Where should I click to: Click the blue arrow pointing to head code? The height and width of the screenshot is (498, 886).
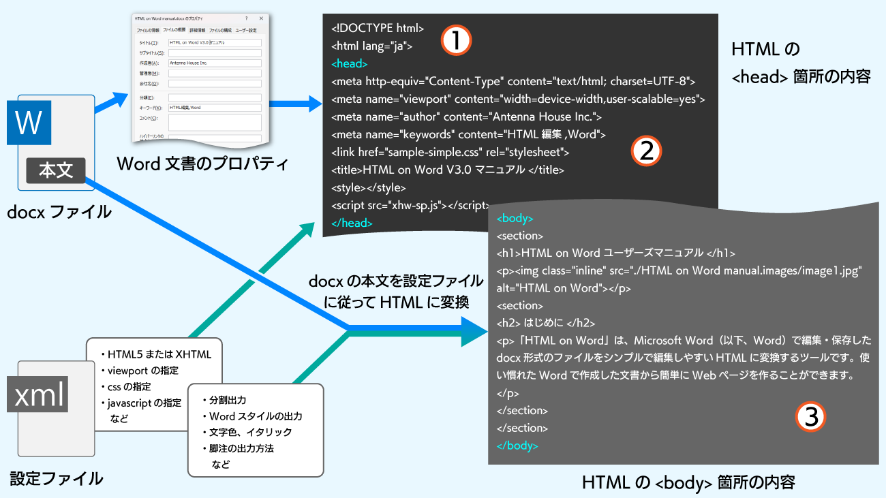[294, 104]
